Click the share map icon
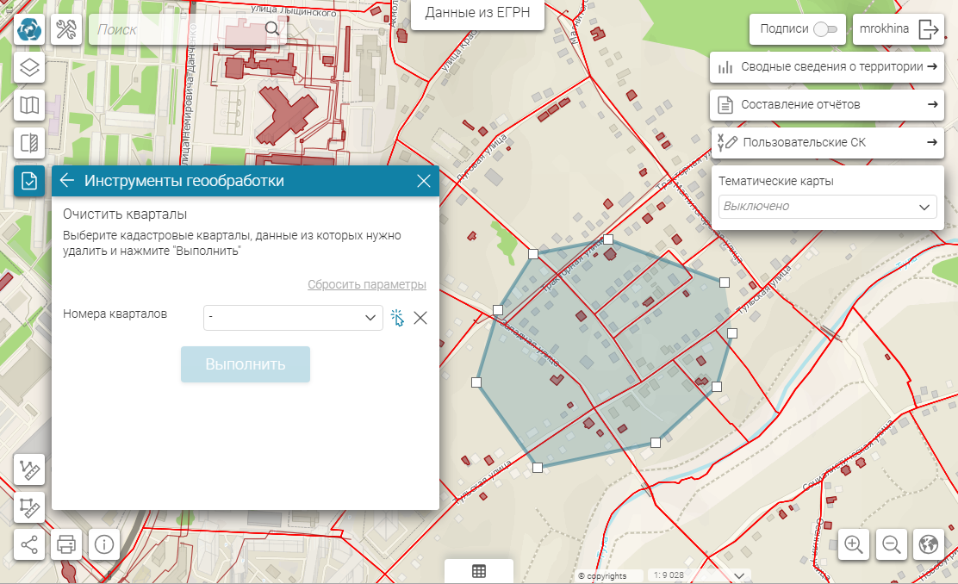 coord(29,544)
